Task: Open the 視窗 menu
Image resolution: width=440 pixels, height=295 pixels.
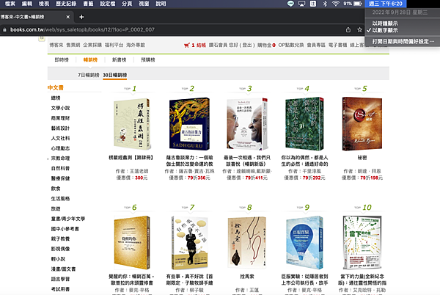Action: click(144, 4)
